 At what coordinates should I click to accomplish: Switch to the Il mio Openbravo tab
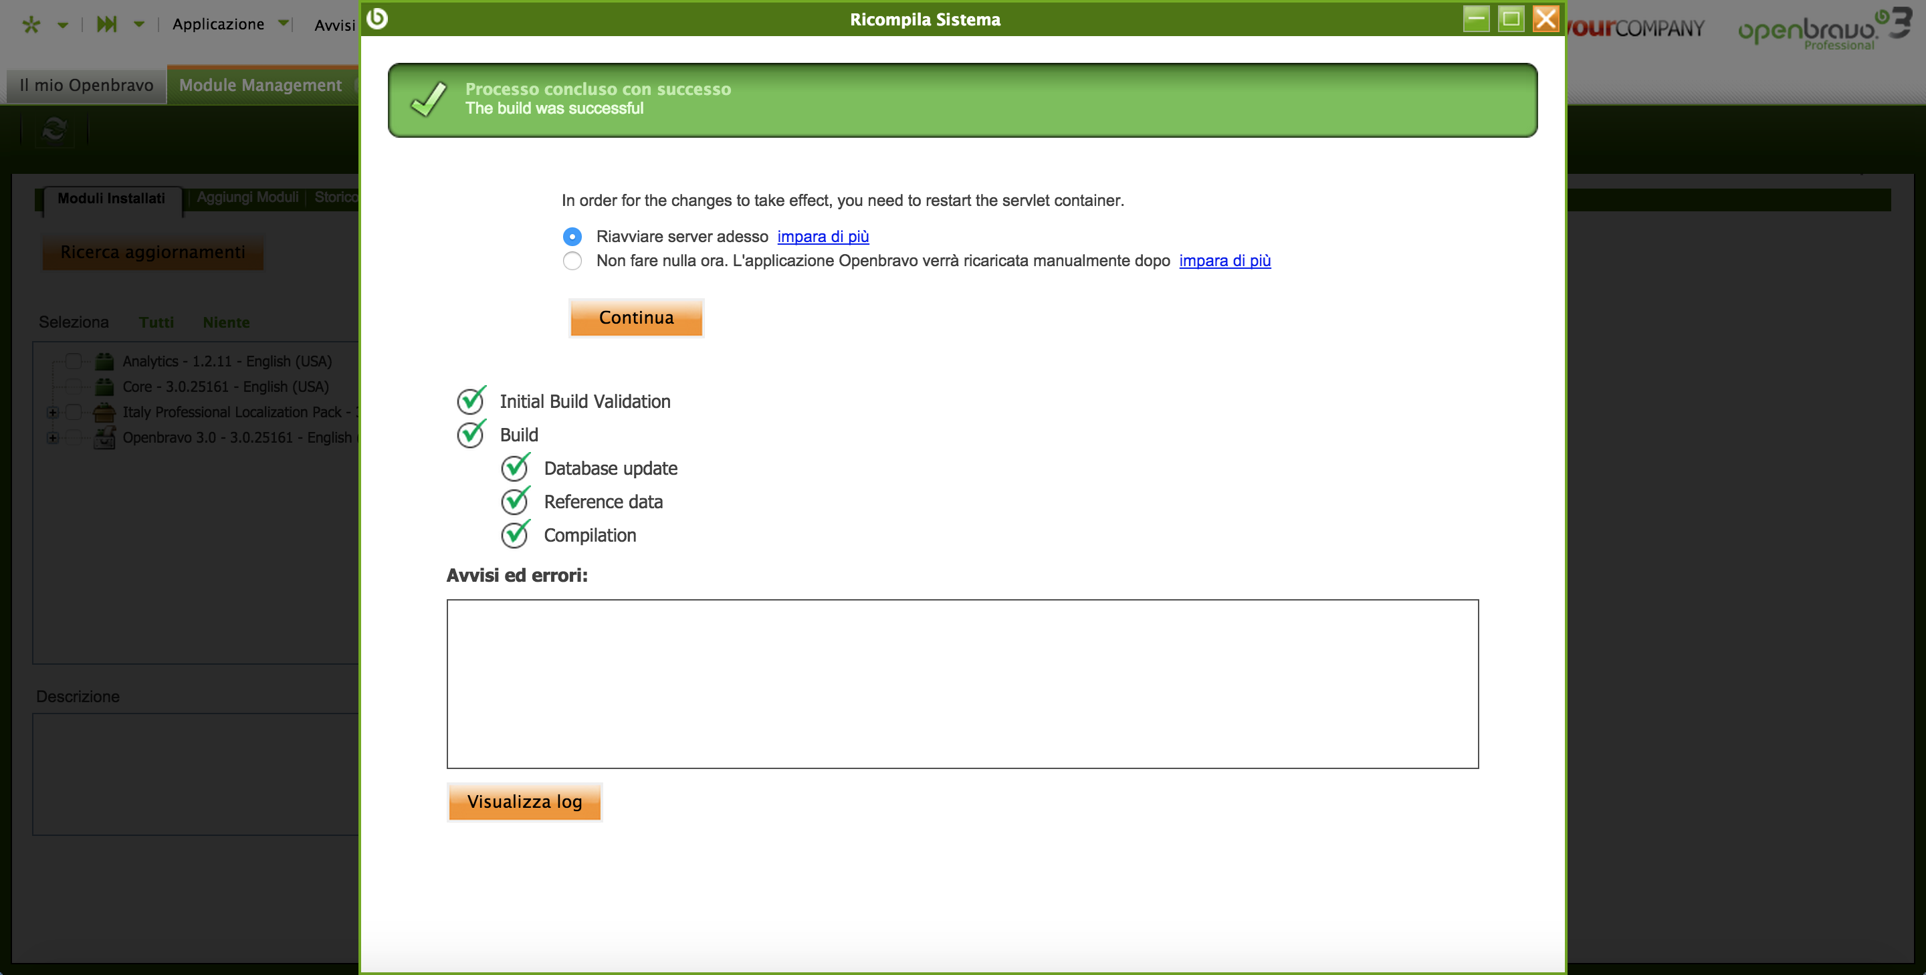(86, 85)
